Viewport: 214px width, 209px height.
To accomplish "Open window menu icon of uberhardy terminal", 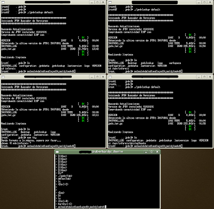I will point(57,152).
